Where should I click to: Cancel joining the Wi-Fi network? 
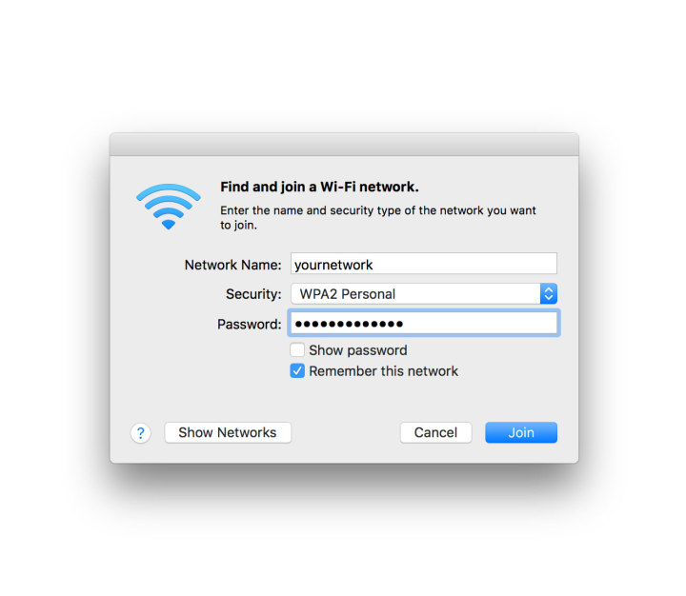pyautogui.click(x=435, y=432)
